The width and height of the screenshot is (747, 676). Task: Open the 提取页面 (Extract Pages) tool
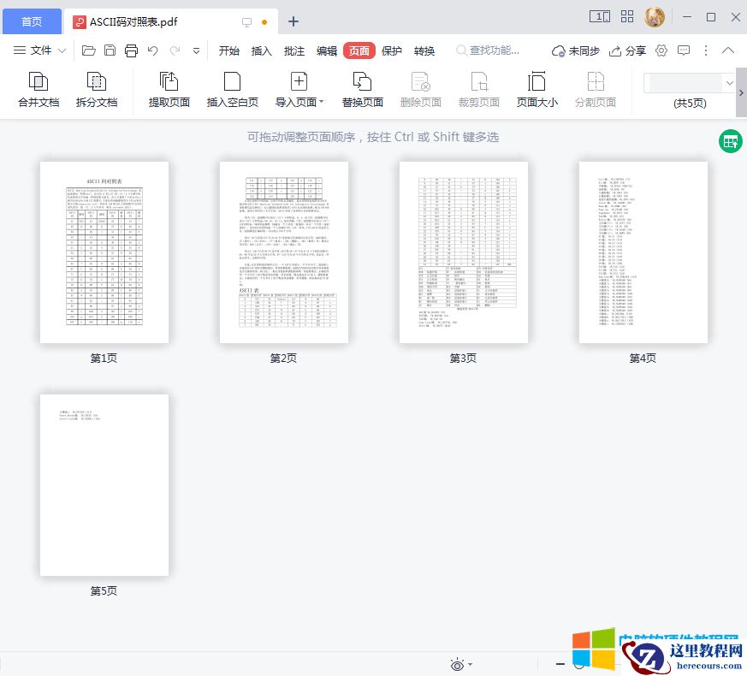pos(169,90)
